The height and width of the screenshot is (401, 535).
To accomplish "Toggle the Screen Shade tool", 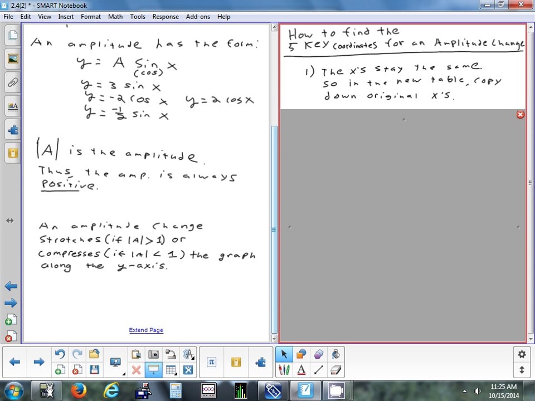I will pyautogui.click(x=154, y=370).
